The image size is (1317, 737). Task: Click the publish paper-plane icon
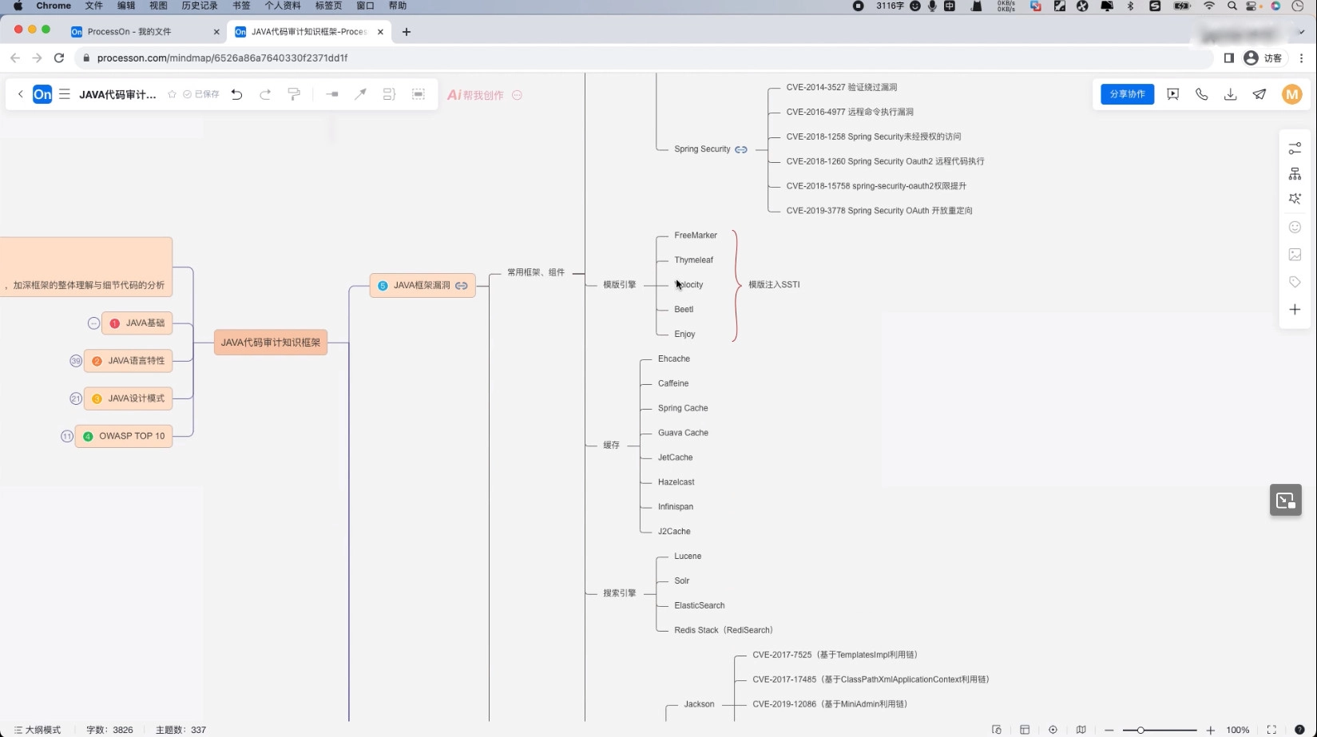point(1259,94)
